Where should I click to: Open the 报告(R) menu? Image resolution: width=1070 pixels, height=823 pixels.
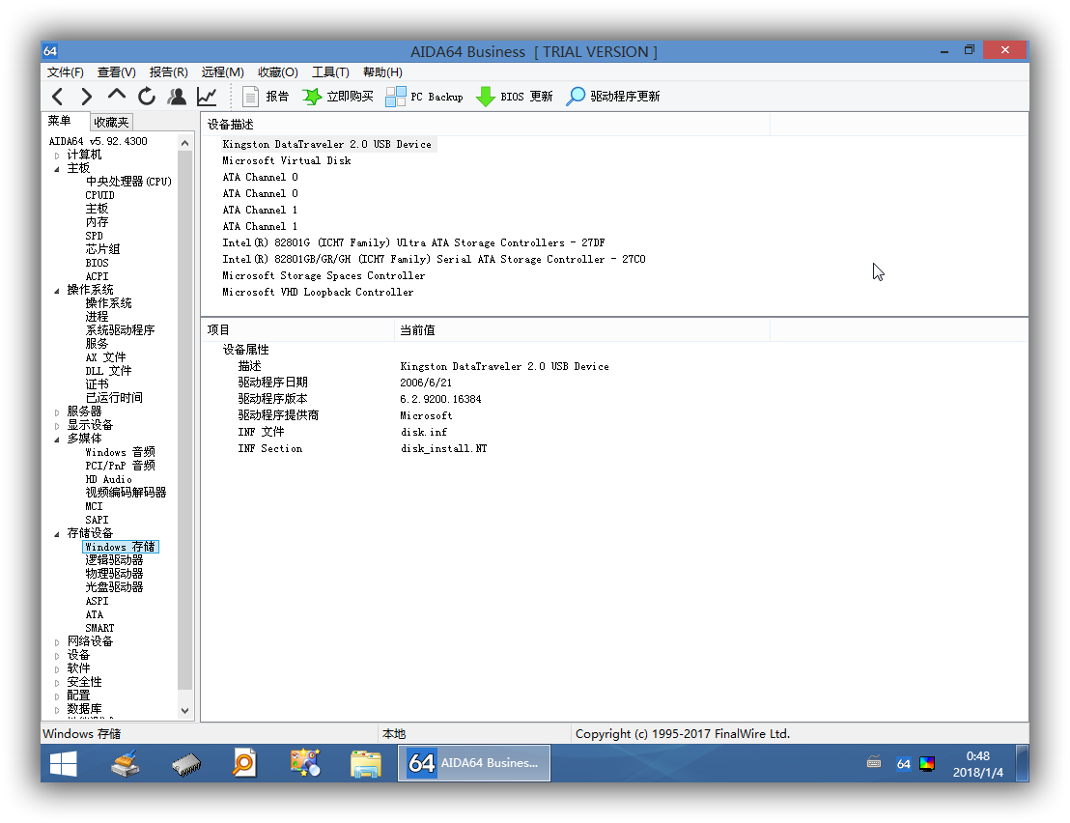click(169, 72)
